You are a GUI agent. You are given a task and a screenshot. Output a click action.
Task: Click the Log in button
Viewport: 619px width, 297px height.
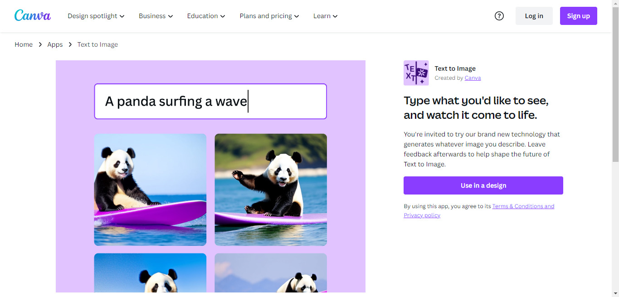coord(534,16)
